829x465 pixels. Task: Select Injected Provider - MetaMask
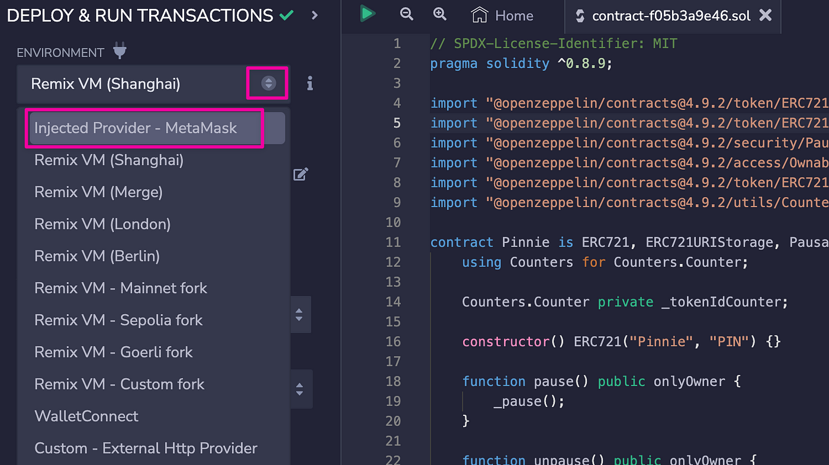157,128
